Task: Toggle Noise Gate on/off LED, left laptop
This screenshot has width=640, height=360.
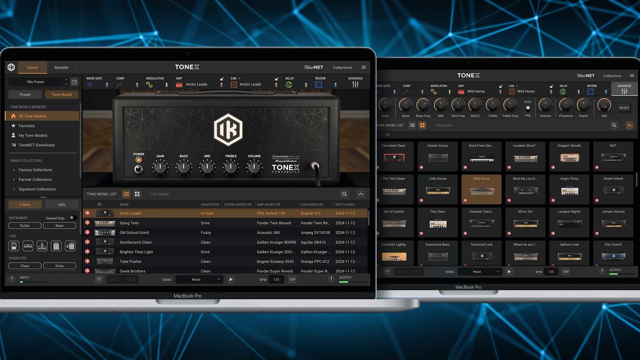Action: pos(107,84)
